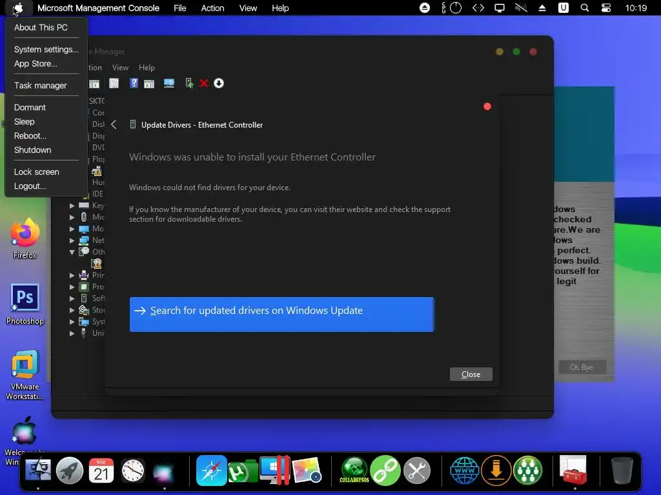
Task: Open the Finder face dock icon
Action: coord(38,470)
